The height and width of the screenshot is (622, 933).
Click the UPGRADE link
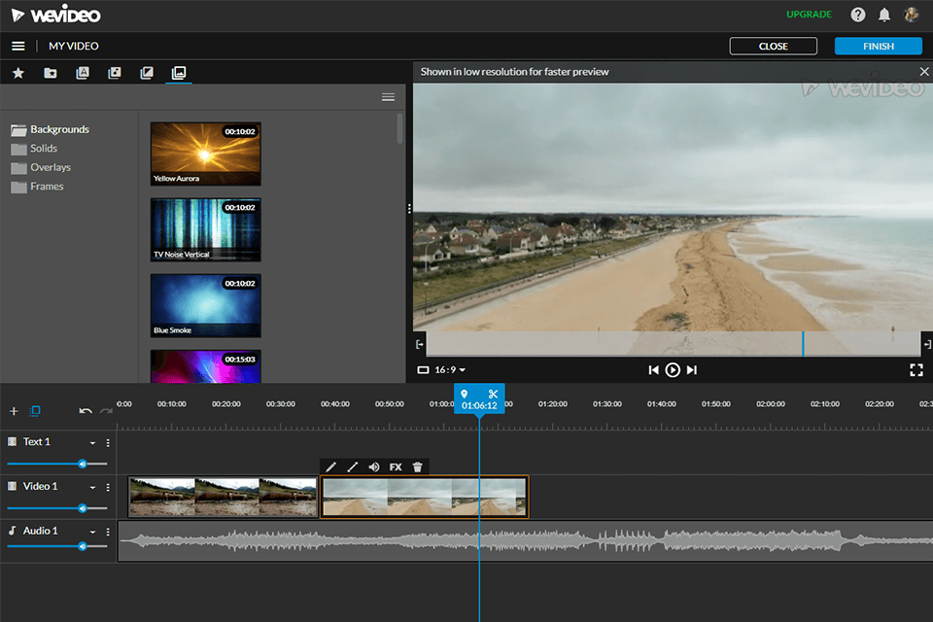click(809, 15)
